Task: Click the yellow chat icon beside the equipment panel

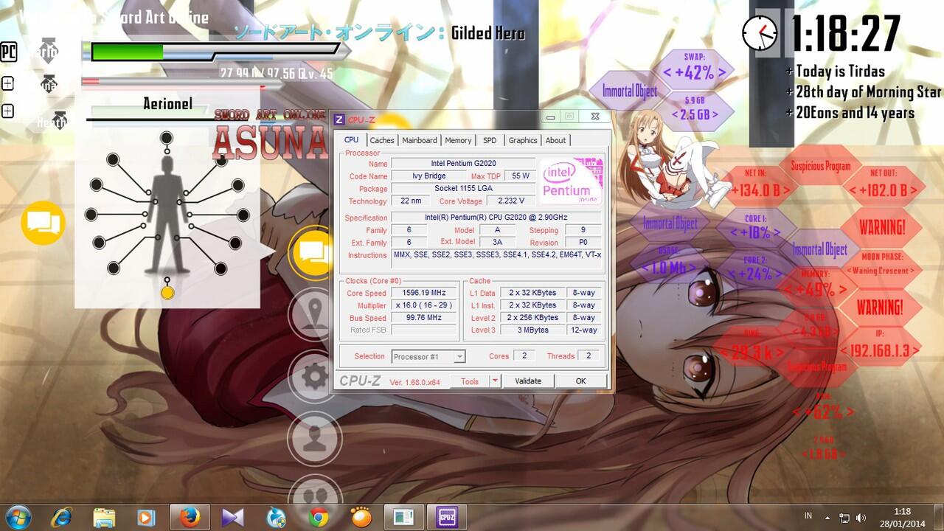Action: click(x=44, y=222)
